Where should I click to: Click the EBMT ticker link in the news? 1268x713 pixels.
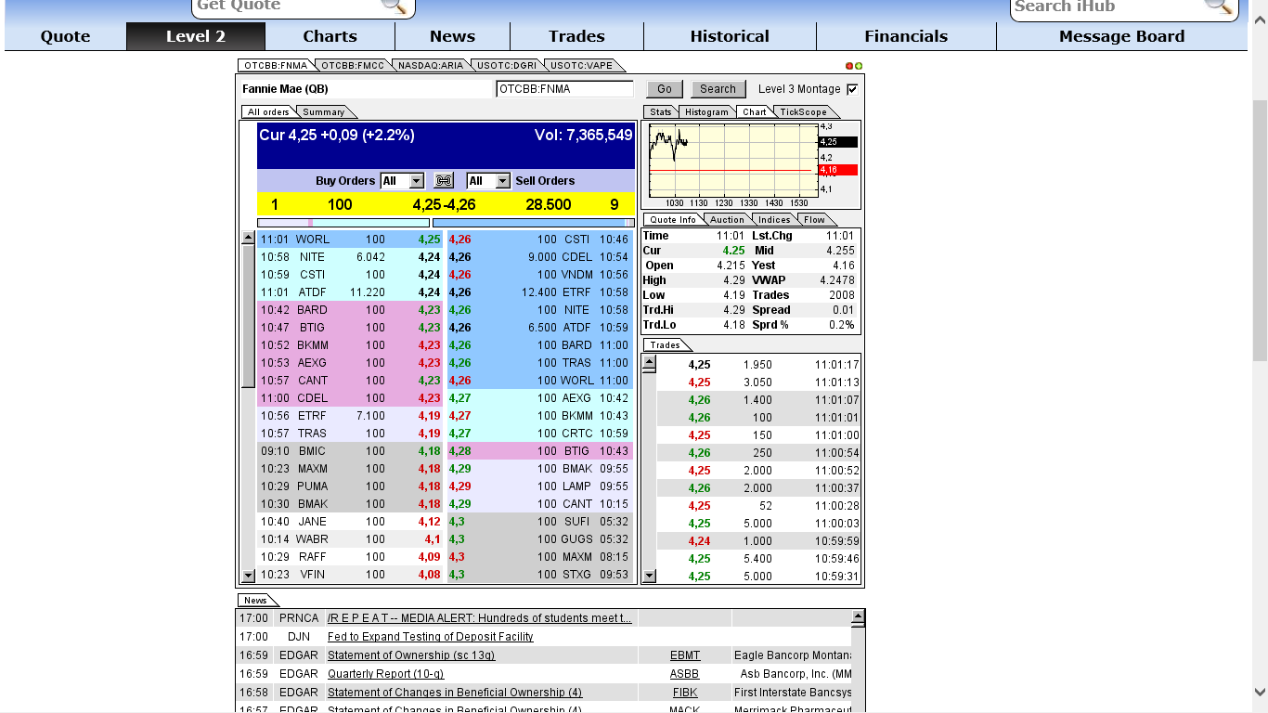click(x=684, y=655)
